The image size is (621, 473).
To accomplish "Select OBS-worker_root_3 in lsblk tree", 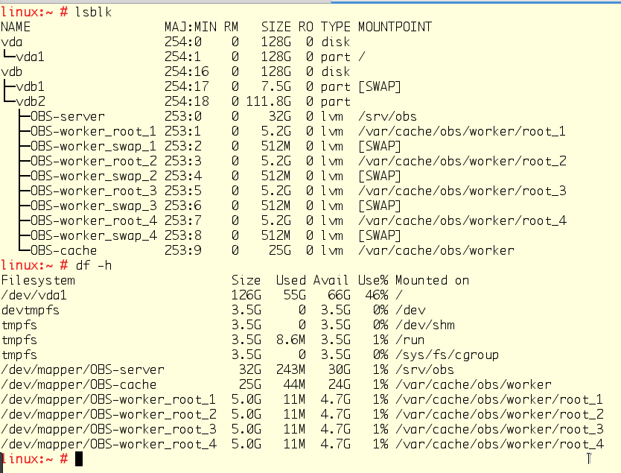I will click(94, 191).
